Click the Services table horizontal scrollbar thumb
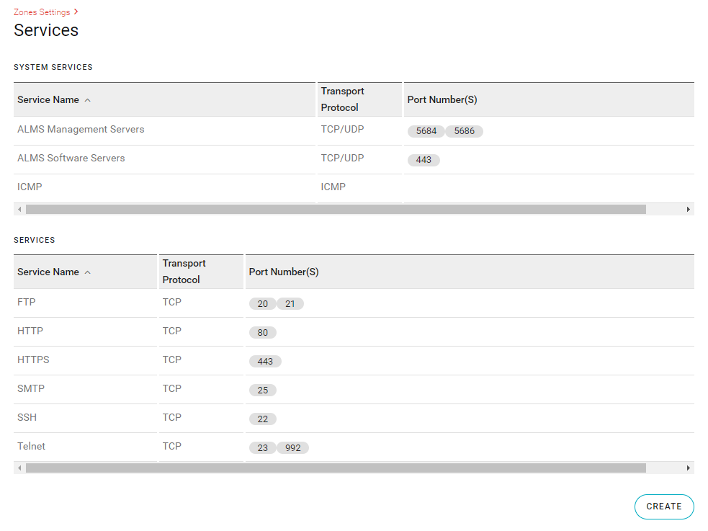 336,468
